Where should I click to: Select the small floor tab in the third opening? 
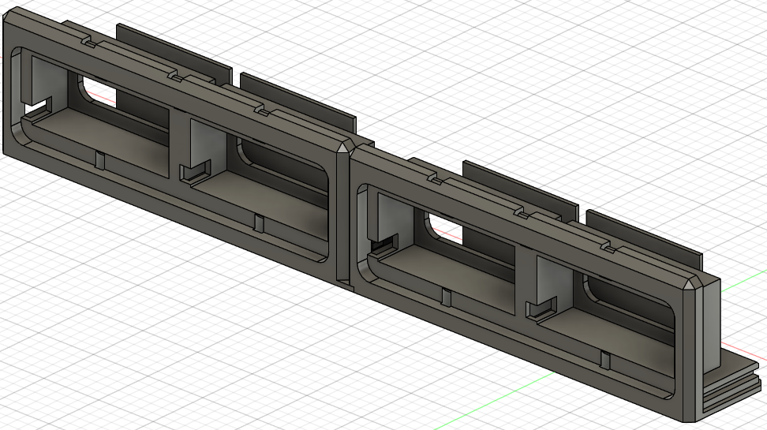pos(446,297)
